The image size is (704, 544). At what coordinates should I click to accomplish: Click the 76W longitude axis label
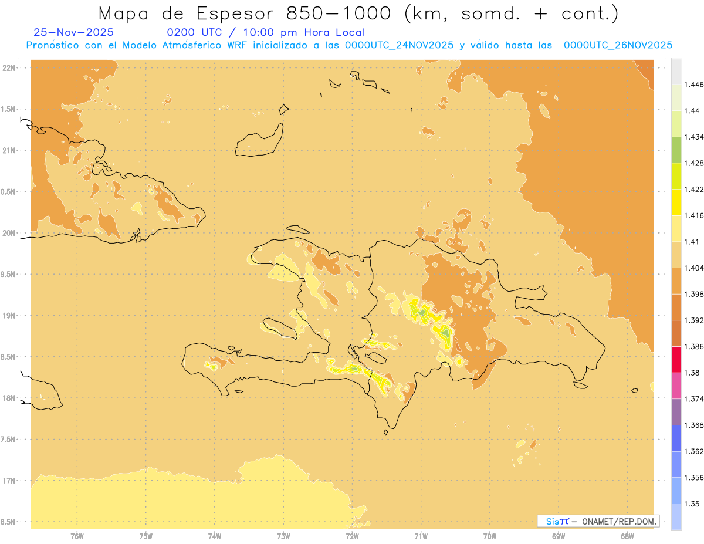pos(77,536)
